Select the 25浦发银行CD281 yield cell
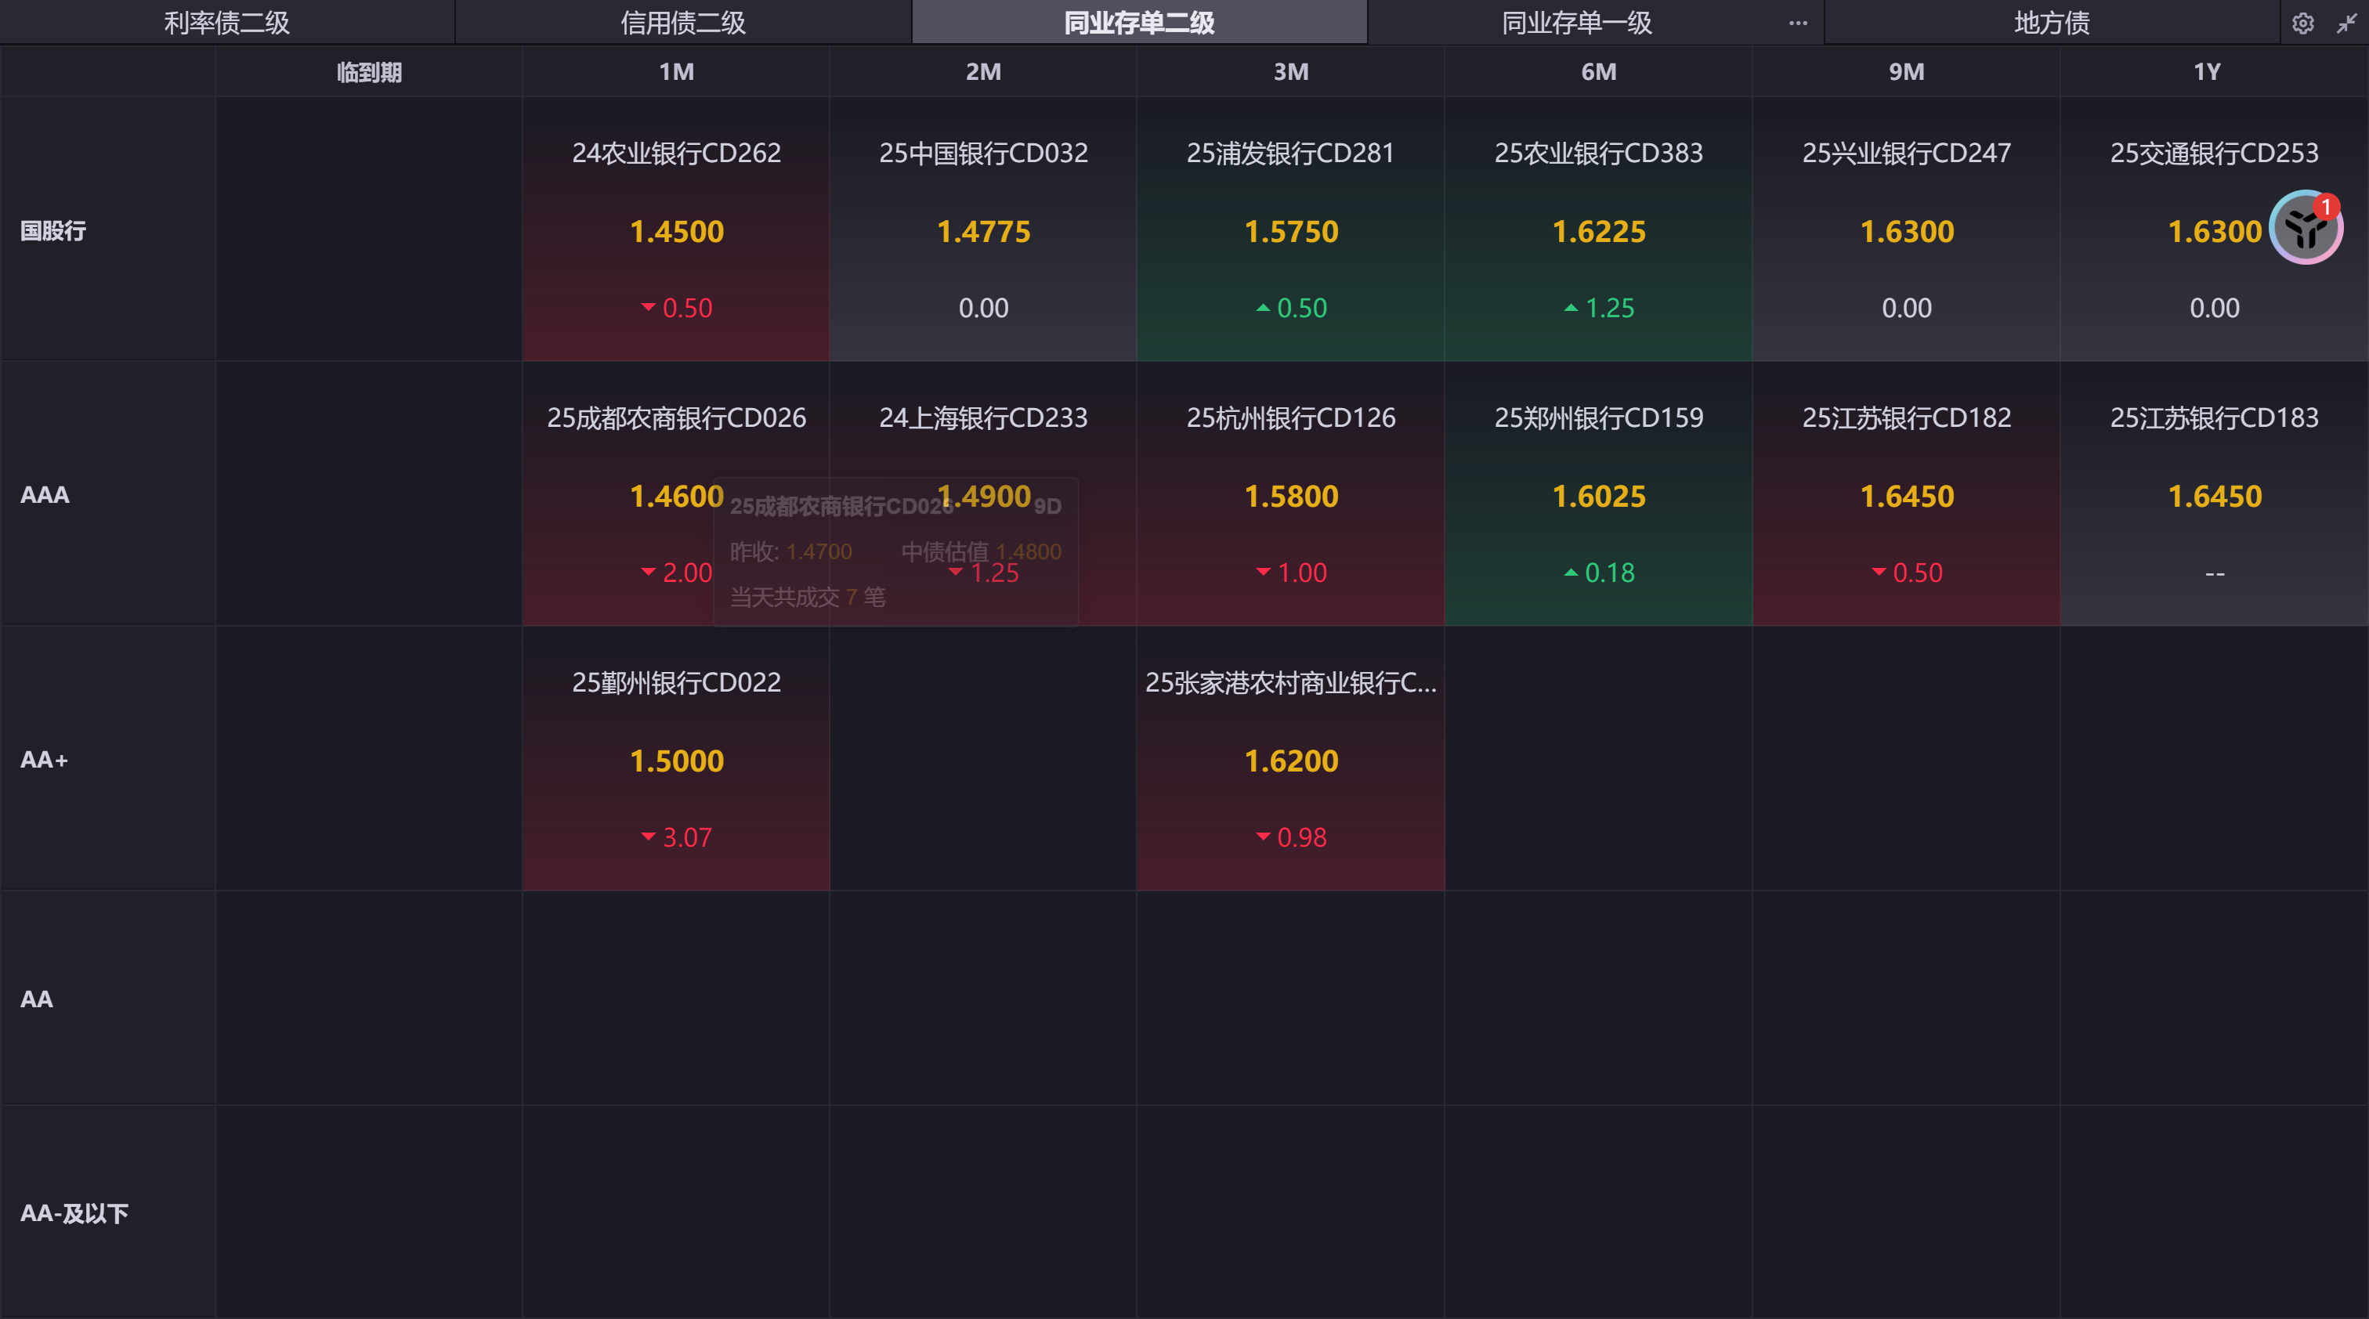 [1290, 229]
